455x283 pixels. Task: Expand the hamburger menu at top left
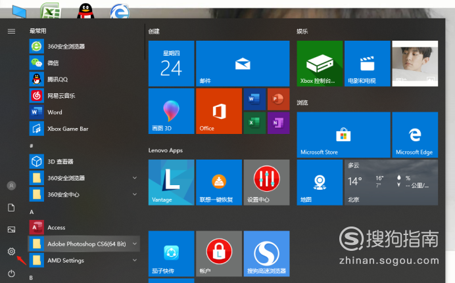coord(11,31)
